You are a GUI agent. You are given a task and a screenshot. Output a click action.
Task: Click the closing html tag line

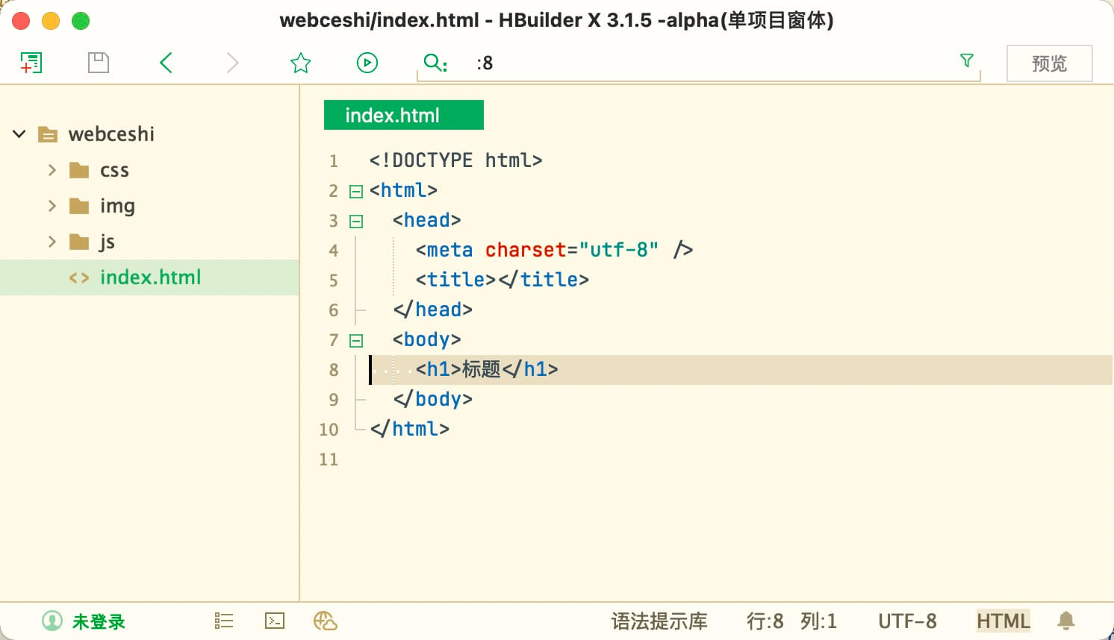tap(409, 429)
